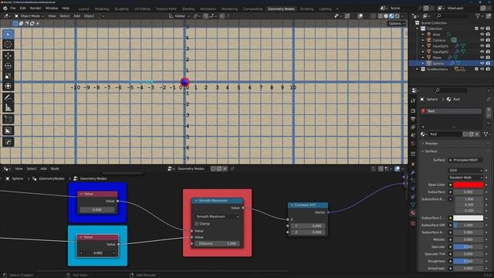Hide the Plane object in viewport

click(482, 57)
